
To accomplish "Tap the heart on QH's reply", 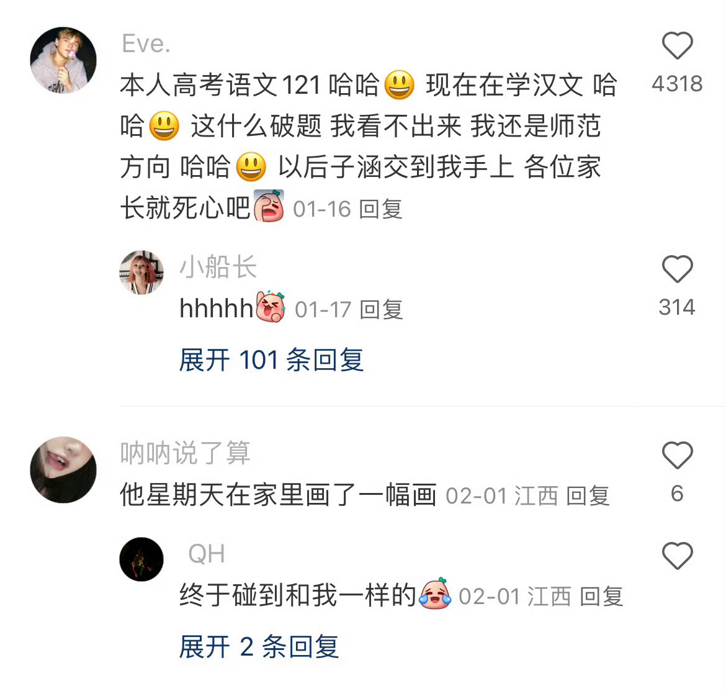I will (677, 555).
